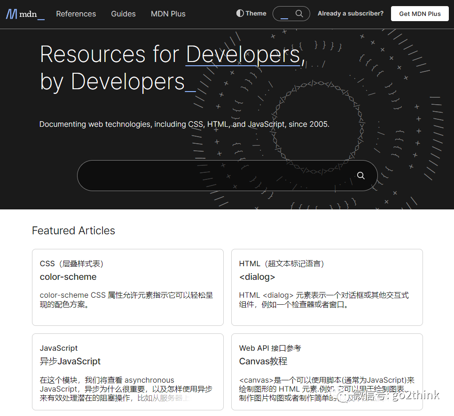Click the <dialog> description text
Screen dimensions: 454x416
(324, 300)
